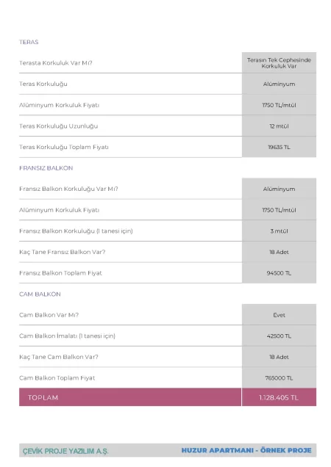This screenshot has width=331, height=467.
Task: Select the 'Teras Korkuluğu Uzunluğu' row label
Action: coord(59,126)
